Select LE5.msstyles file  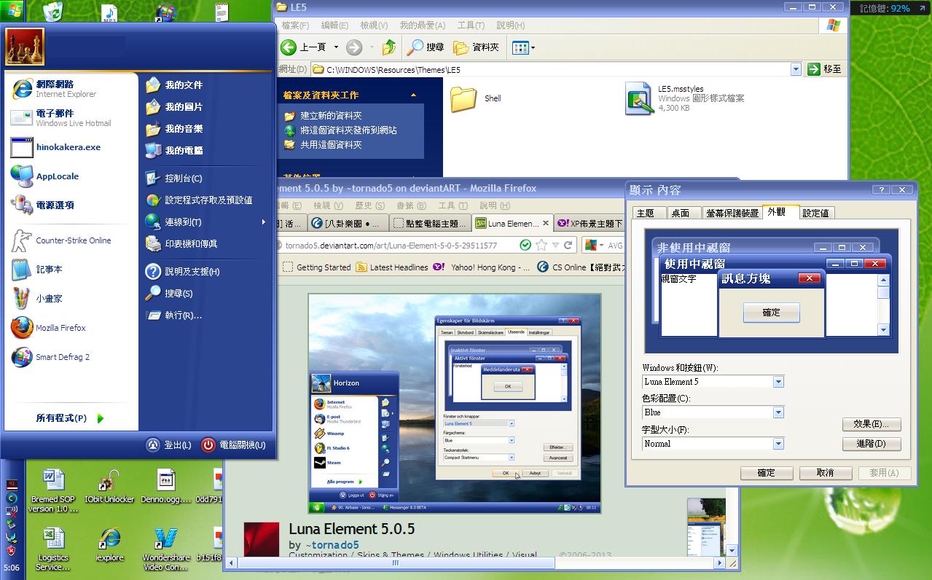point(684,98)
